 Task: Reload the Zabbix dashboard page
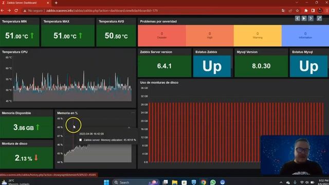(16, 10)
